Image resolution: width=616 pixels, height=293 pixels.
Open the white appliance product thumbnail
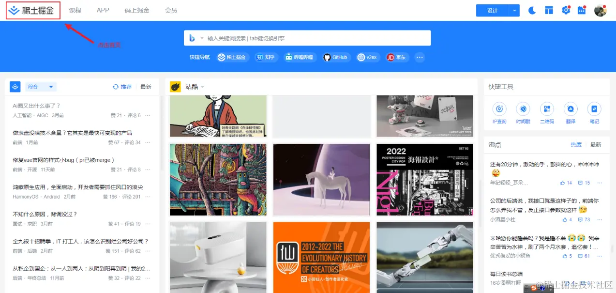218,257
